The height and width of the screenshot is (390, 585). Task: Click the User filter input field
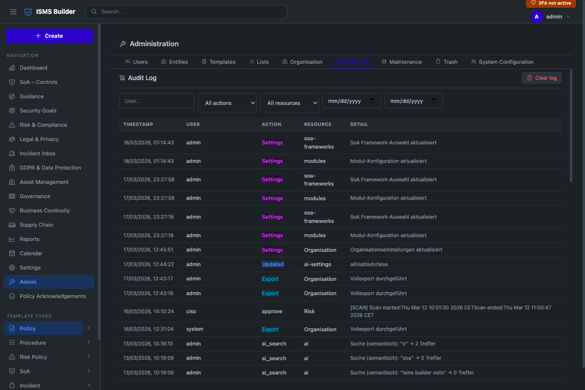coord(157,101)
